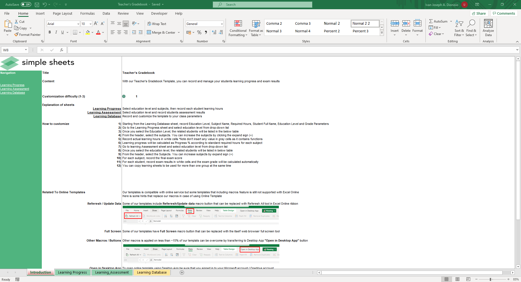This screenshot has width=521, height=282.
Task: Apply Percent Style number format
Action: [199, 32]
